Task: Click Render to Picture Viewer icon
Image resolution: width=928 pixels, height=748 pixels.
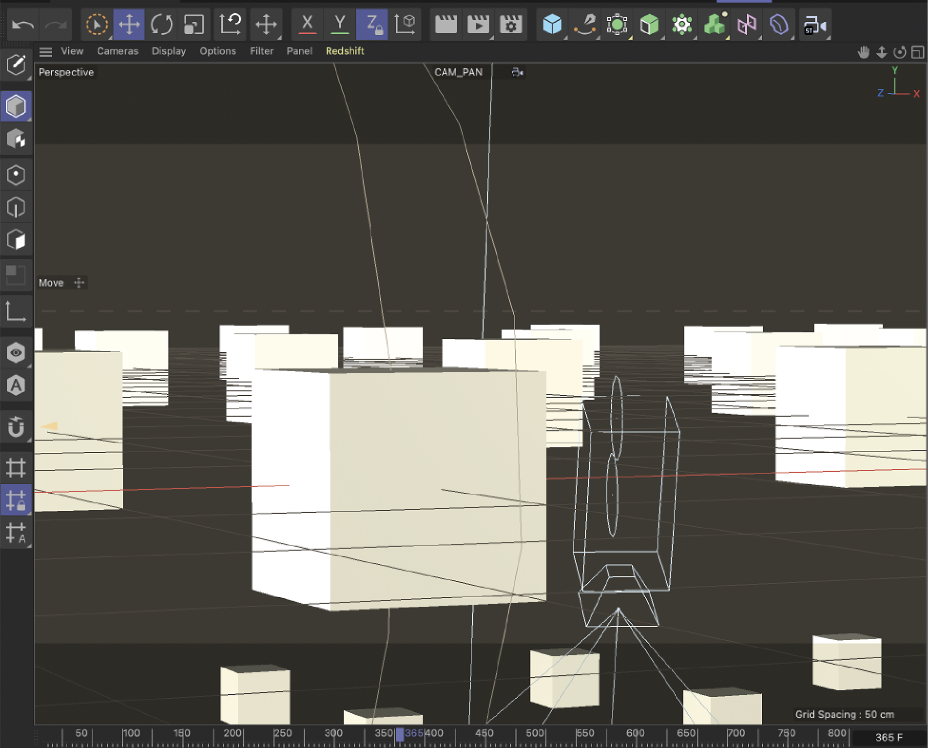Action: (x=478, y=24)
